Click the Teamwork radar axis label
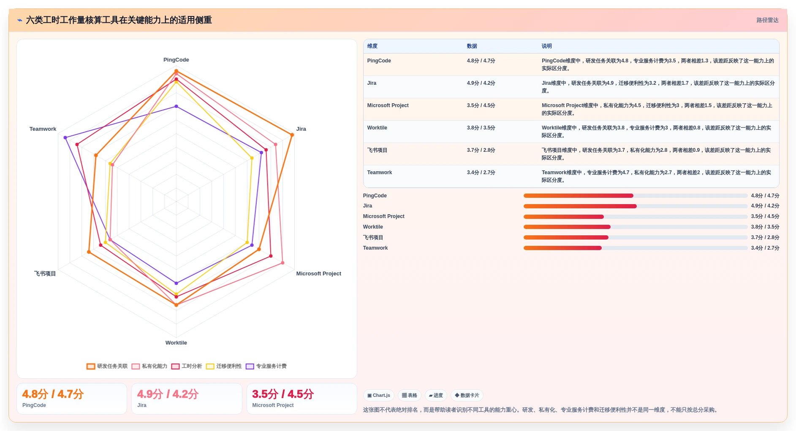The width and height of the screenshot is (796, 431). tap(43, 129)
